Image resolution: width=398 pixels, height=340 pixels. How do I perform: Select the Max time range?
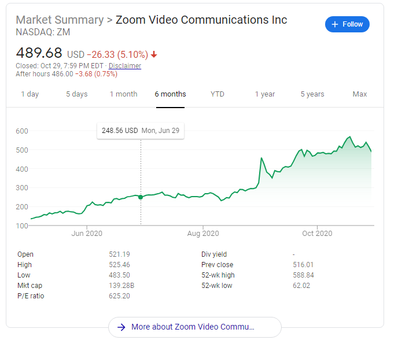coord(360,94)
